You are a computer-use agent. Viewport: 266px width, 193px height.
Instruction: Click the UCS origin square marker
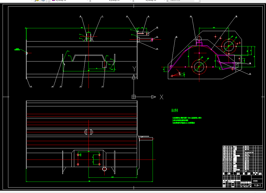(x=134, y=97)
